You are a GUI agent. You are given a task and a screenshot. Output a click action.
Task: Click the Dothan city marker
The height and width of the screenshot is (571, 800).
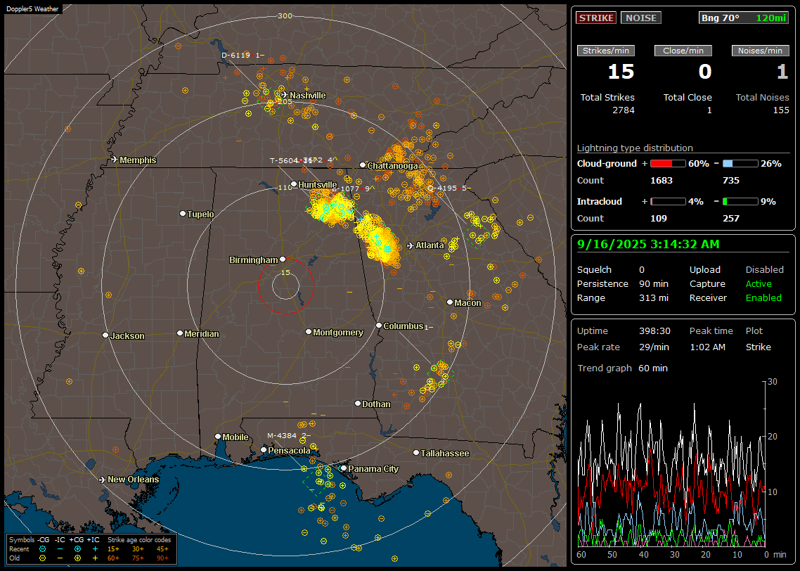tap(358, 403)
